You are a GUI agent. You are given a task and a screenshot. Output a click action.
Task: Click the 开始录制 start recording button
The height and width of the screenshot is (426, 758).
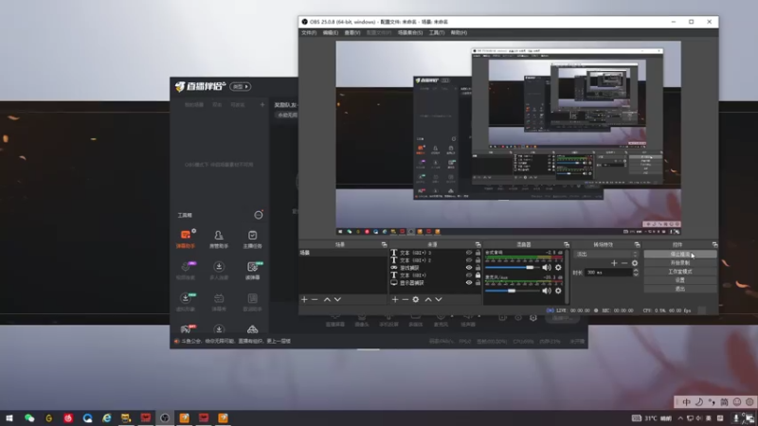[x=680, y=263]
